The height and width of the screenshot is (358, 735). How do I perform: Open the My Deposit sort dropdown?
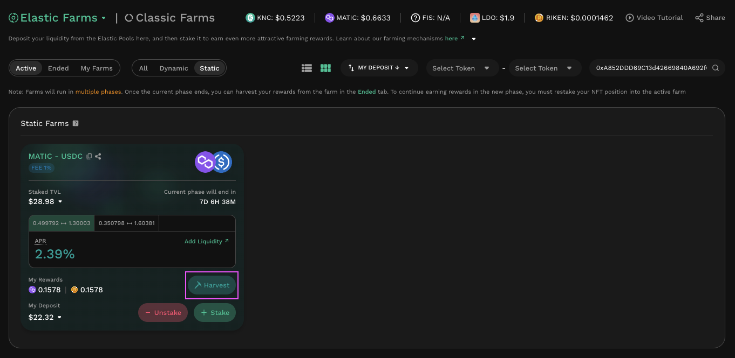click(379, 68)
